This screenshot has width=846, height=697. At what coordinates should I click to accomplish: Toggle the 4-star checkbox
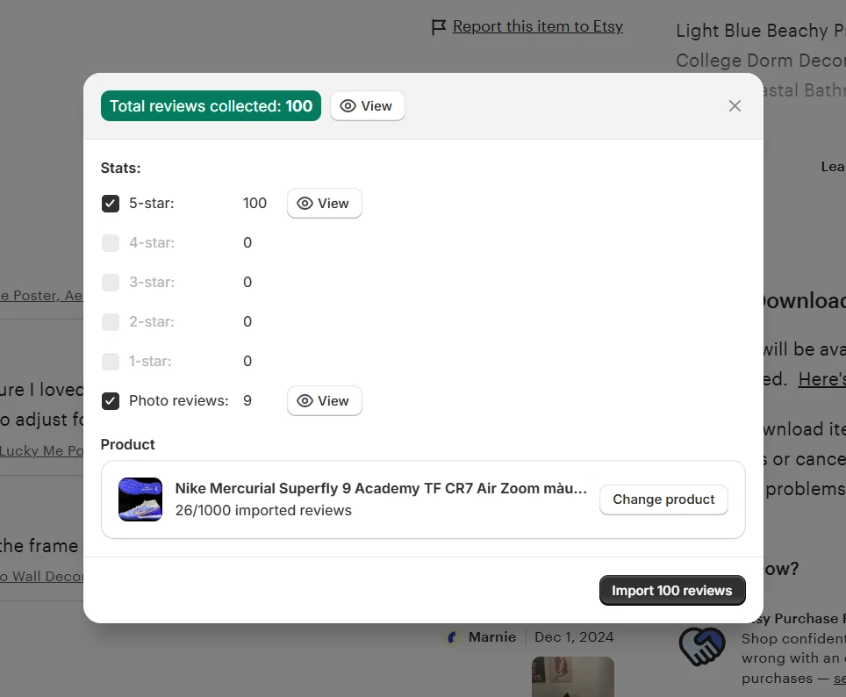click(x=111, y=243)
